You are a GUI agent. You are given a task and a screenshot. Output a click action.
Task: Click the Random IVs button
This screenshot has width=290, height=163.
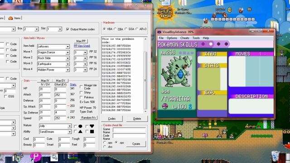tap(89, 118)
